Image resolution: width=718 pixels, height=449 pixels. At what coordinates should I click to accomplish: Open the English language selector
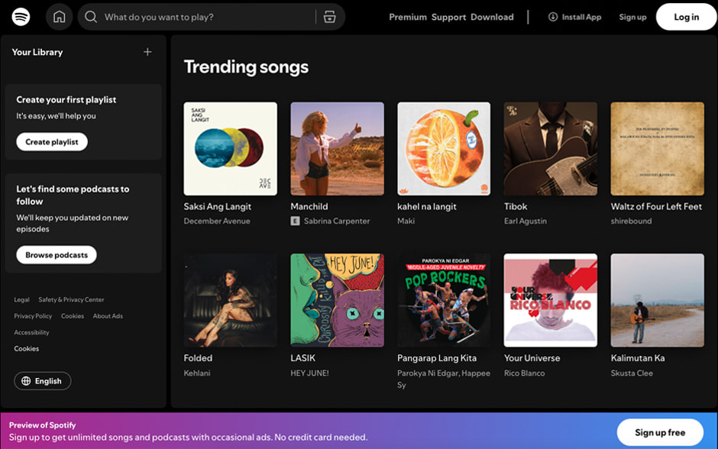point(43,381)
